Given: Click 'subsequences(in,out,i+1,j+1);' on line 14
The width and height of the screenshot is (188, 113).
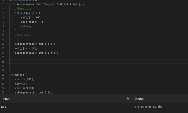Looking at the screenshot, I should pyautogui.click(x=37, y=53).
